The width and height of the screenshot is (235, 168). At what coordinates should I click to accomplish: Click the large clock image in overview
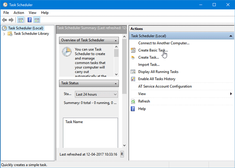67,52
